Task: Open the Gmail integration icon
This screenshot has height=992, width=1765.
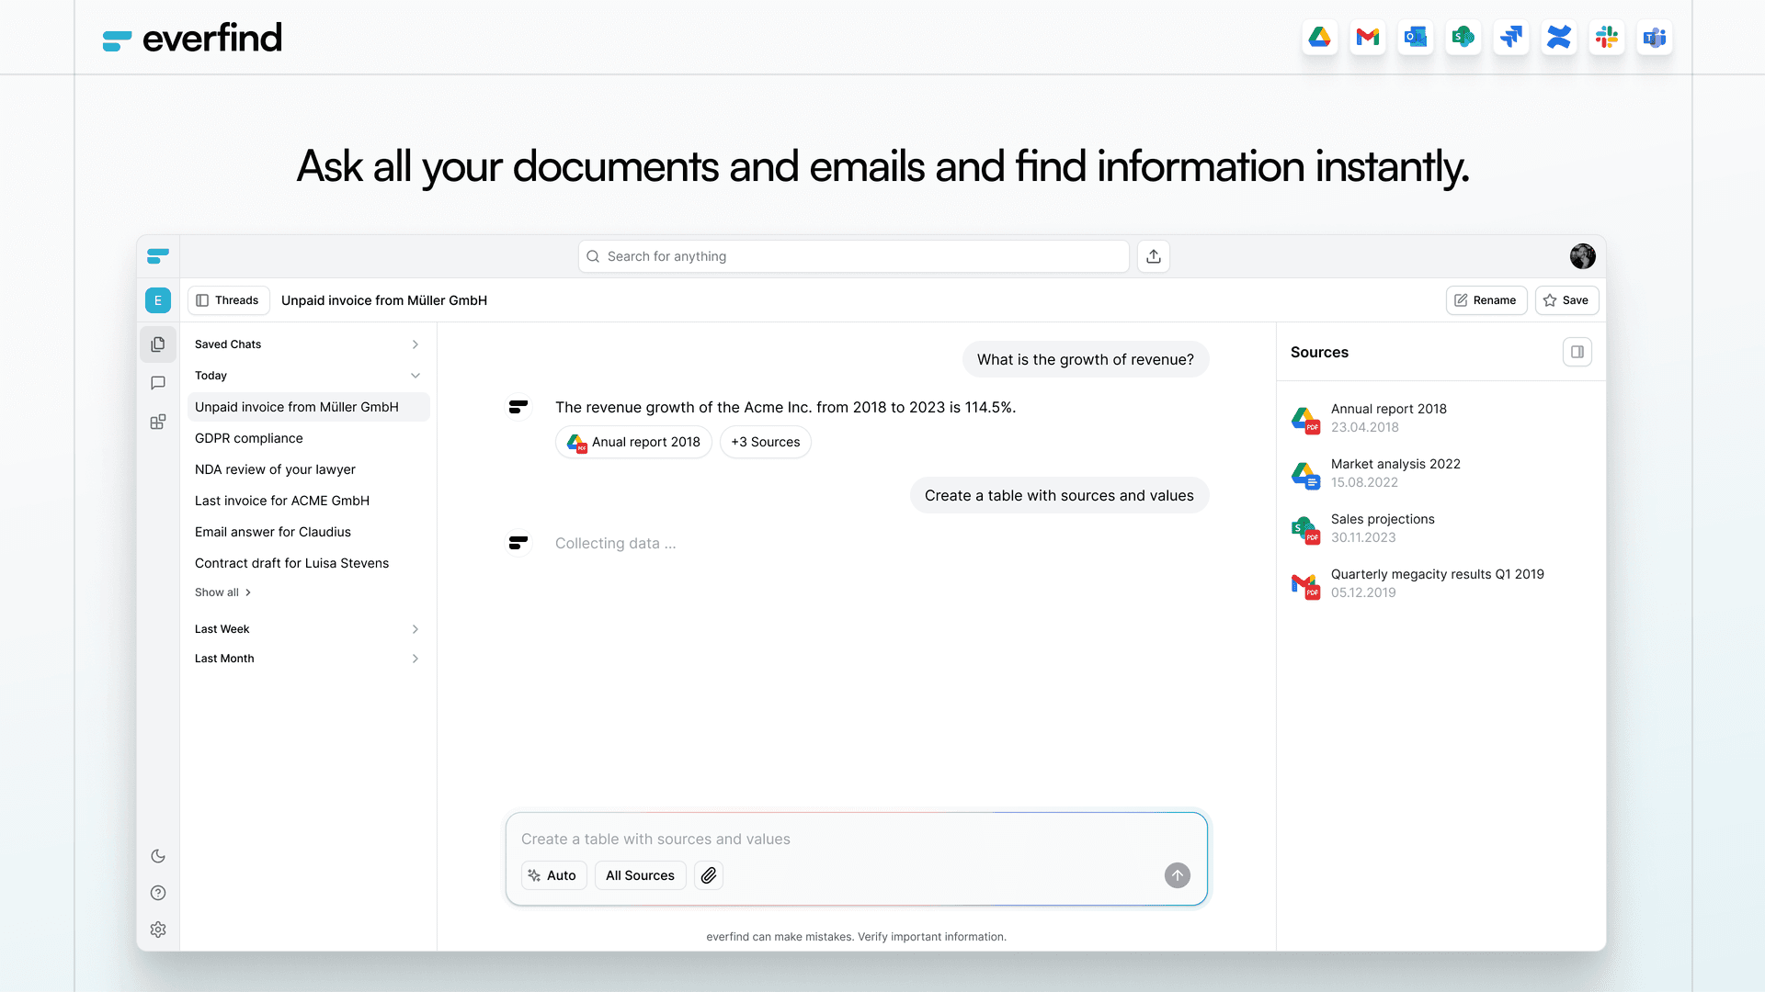Action: [x=1367, y=38]
